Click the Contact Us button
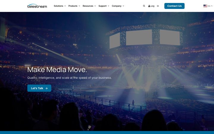Viewport: 214px width, 134px height. click(174, 6)
